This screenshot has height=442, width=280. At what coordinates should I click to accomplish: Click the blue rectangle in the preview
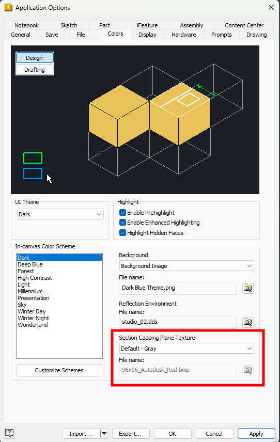click(33, 173)
